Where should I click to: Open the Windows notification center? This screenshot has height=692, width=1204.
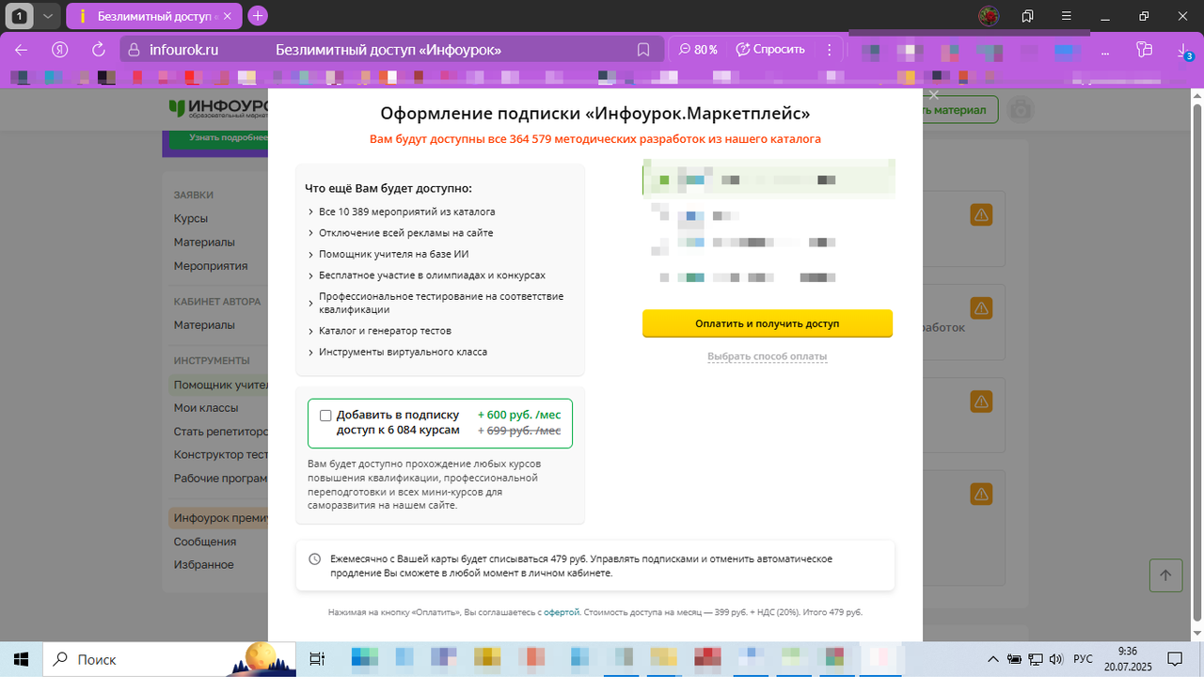click(1175, 659)
